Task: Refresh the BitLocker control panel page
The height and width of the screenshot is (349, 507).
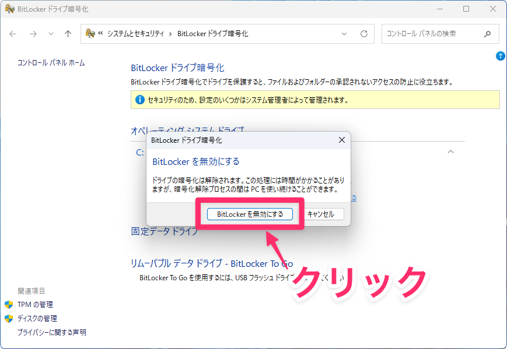Action: click(364, 34)
